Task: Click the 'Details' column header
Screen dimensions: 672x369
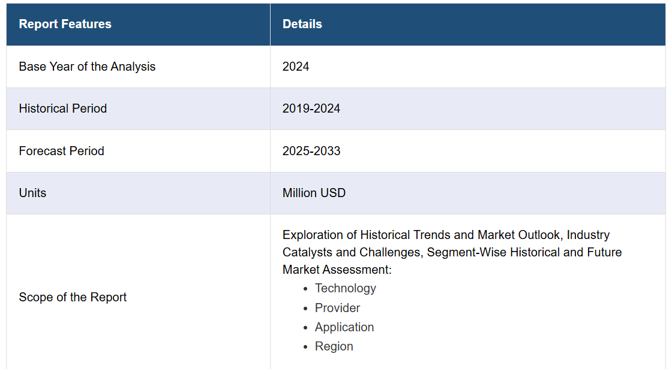Action: coord(302,24)
